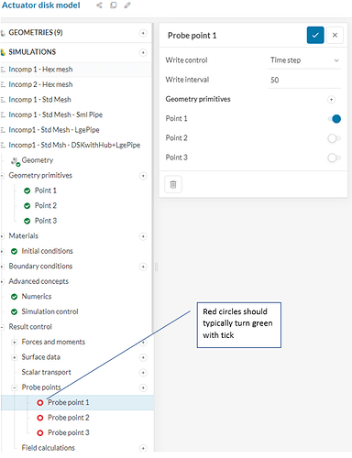
Task: Open the Write control dropdown
Action: coord(304,60)
